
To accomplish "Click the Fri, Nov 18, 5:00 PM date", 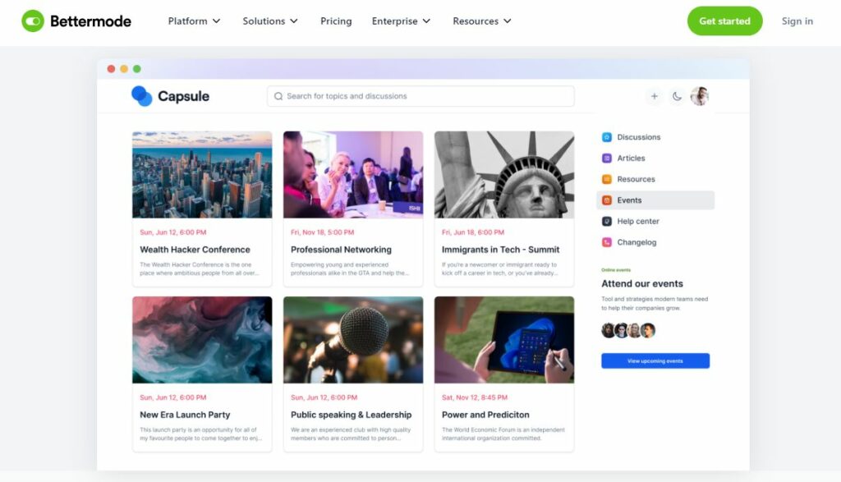I will point(322,232).
